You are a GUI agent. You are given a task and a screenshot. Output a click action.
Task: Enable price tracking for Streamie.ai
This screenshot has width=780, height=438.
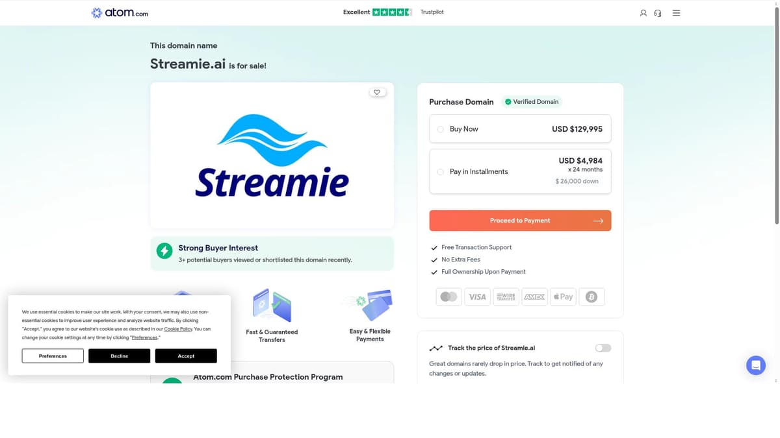click(x=603, y=348)
